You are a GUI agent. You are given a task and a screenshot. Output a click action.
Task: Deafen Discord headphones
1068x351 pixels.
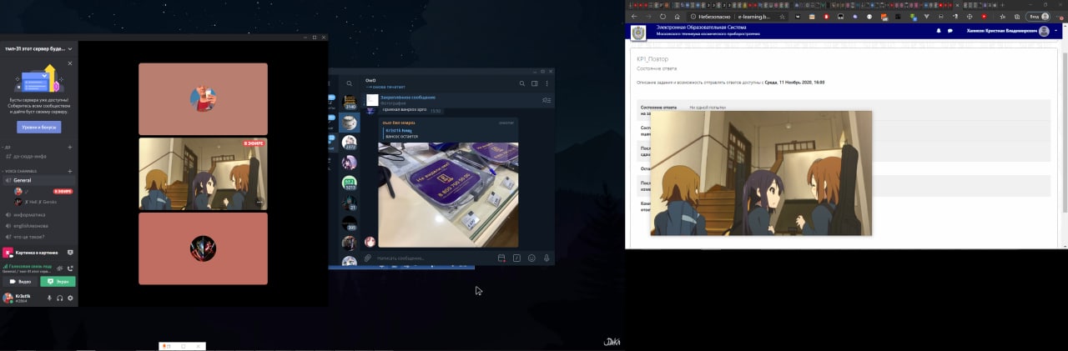(x=60, y=298)
